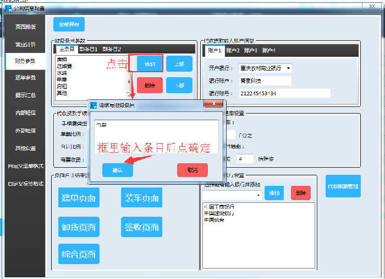Expand the 开户银行 dropdown
Image resolution: width=385 pixels, height=279 pixels.
click(x=289, y=68)
